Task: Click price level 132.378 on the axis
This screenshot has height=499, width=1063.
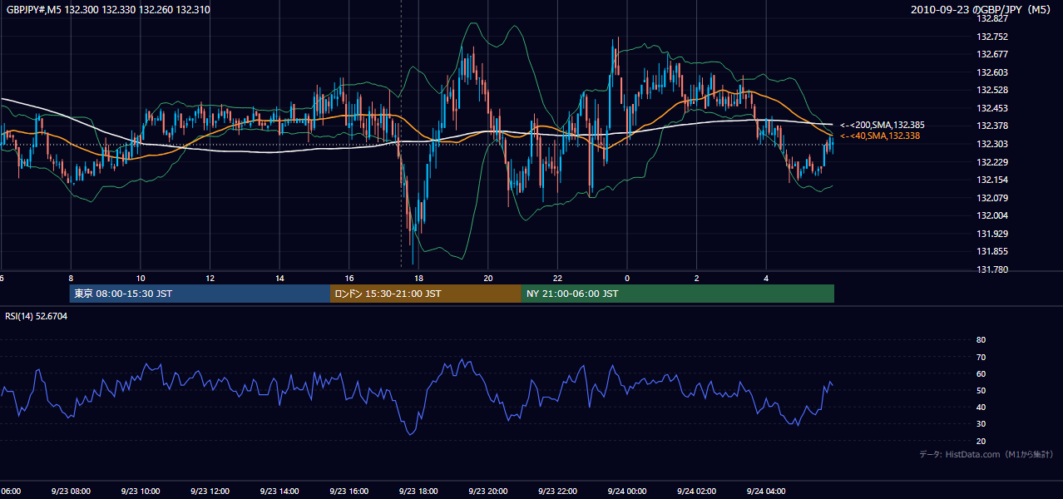Action: coord(991,126)
